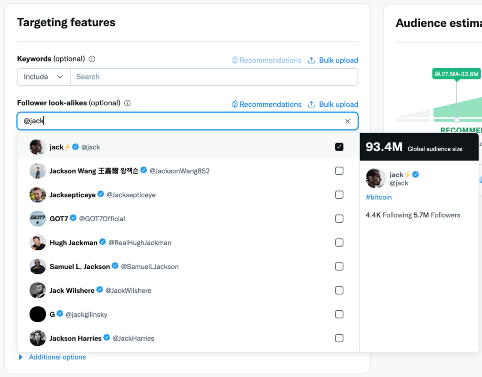Screen dimensions: 482x377
Task: Click the Keywords Bulk upload icon
Action: pos(312,60)
